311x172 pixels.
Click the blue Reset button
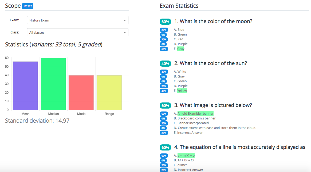(x=28, y=6)
